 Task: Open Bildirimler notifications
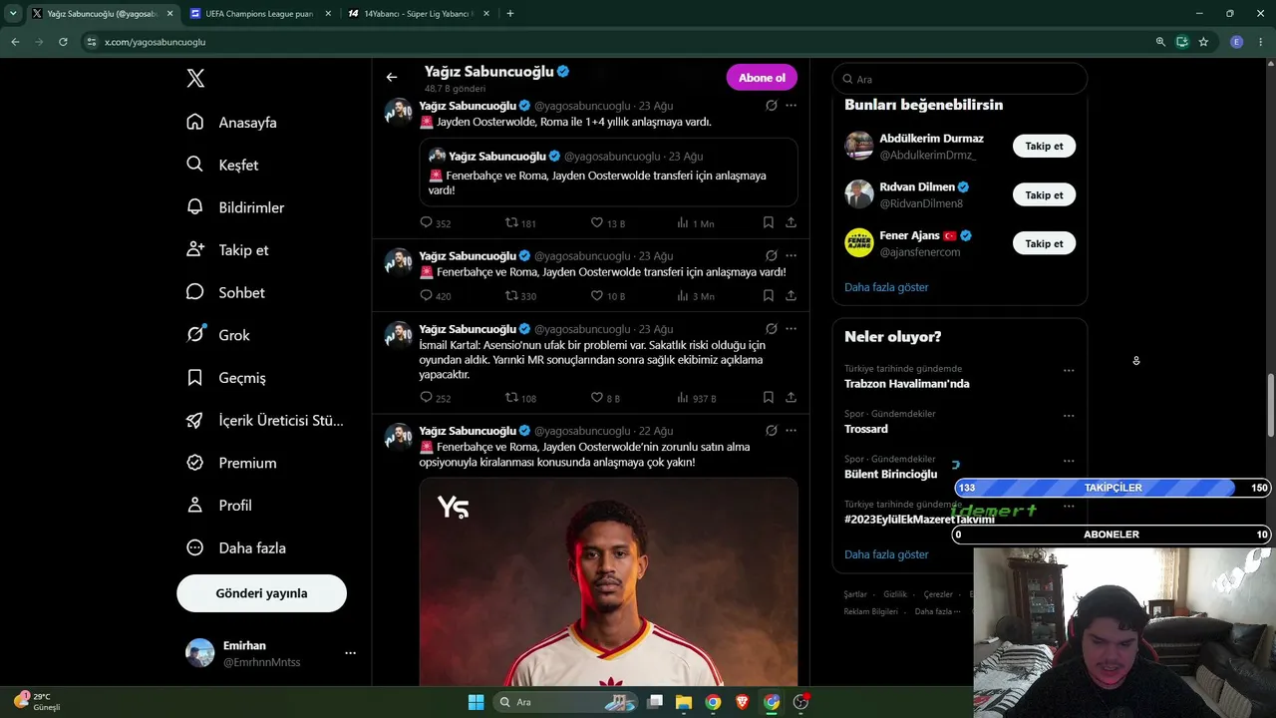[x=235, y=207]
